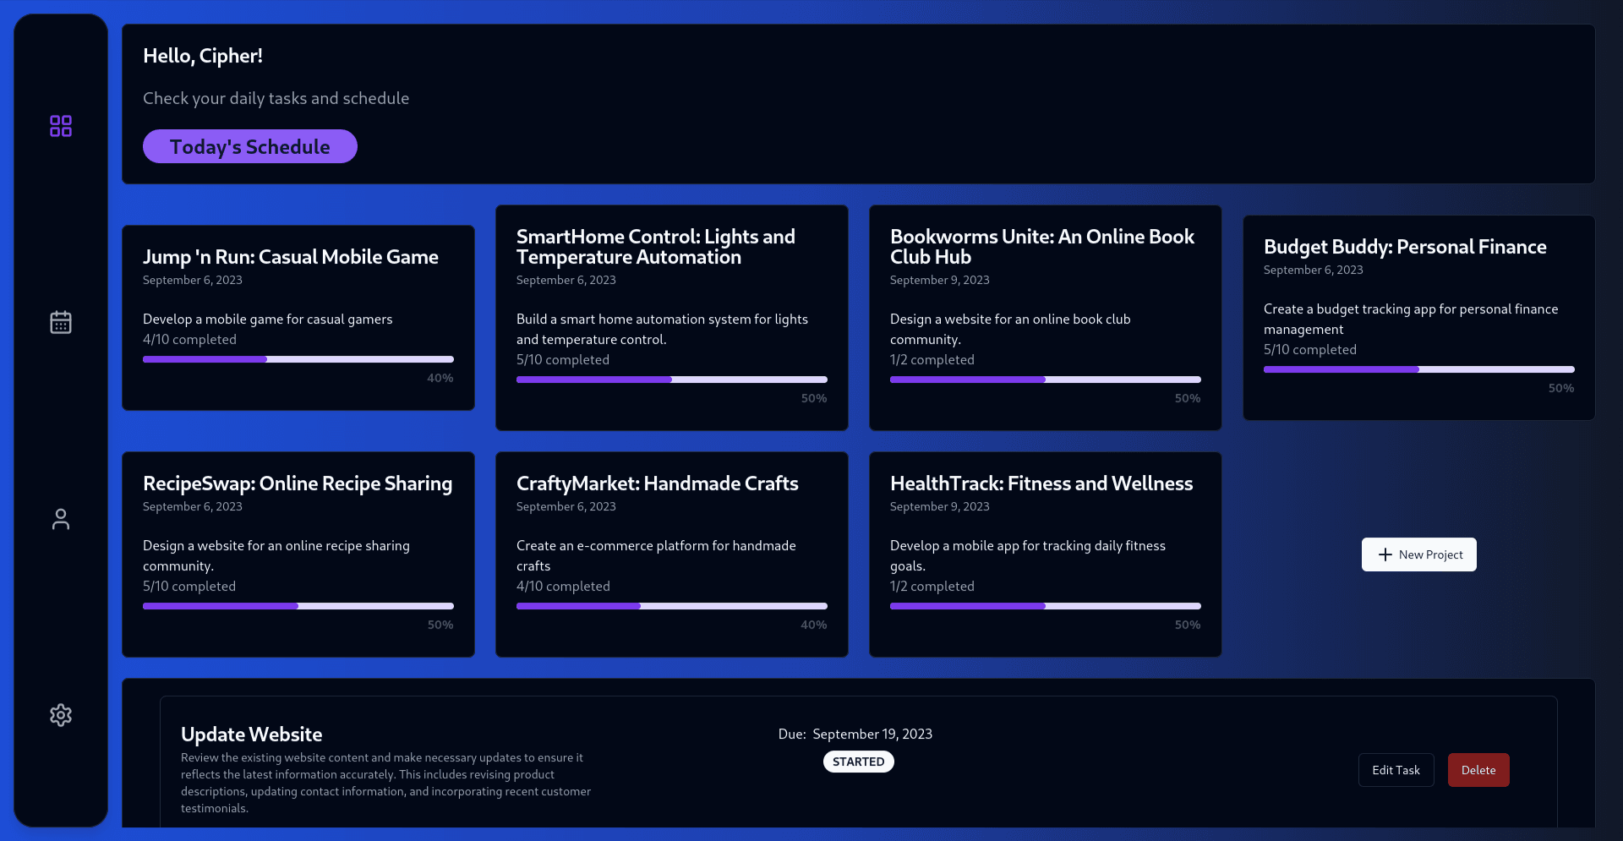The image size is (1623, 841).
Task: Open the calendar icon in sidebar
Action: [x=61, y=322]
